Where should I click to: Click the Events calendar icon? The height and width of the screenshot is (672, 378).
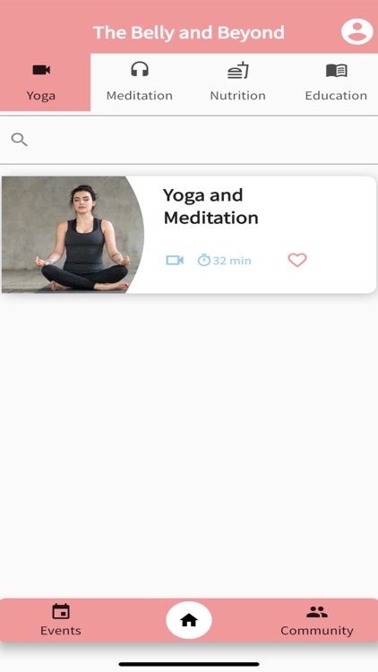61,611
